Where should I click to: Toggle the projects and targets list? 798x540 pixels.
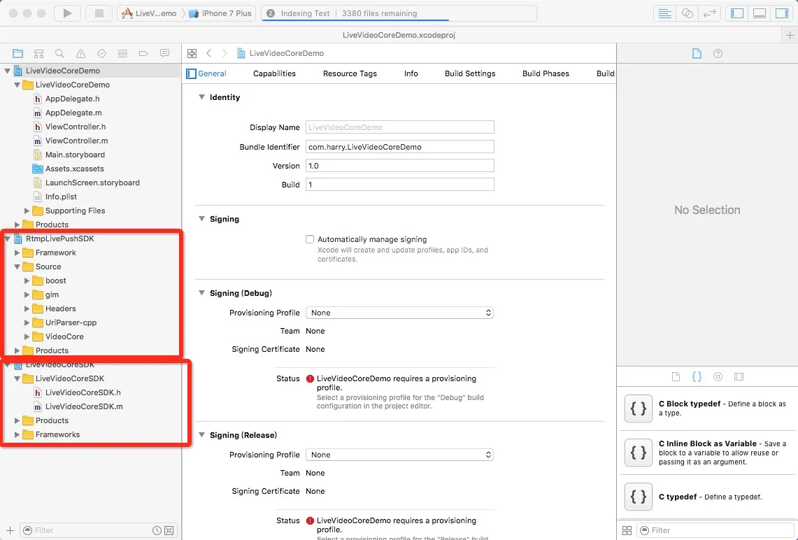pos(192,74)
